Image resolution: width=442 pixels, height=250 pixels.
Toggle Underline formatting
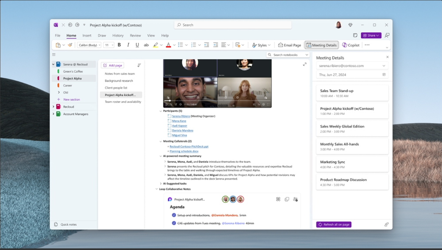tap(137, 45)
